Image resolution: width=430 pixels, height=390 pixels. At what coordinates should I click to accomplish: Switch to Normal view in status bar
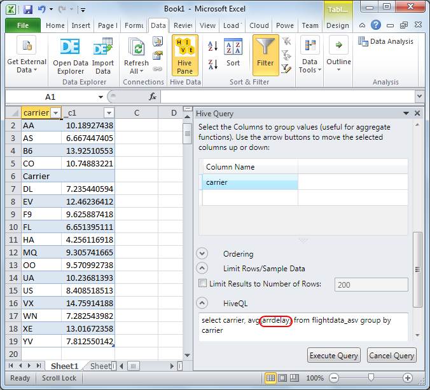coord(270,378)
